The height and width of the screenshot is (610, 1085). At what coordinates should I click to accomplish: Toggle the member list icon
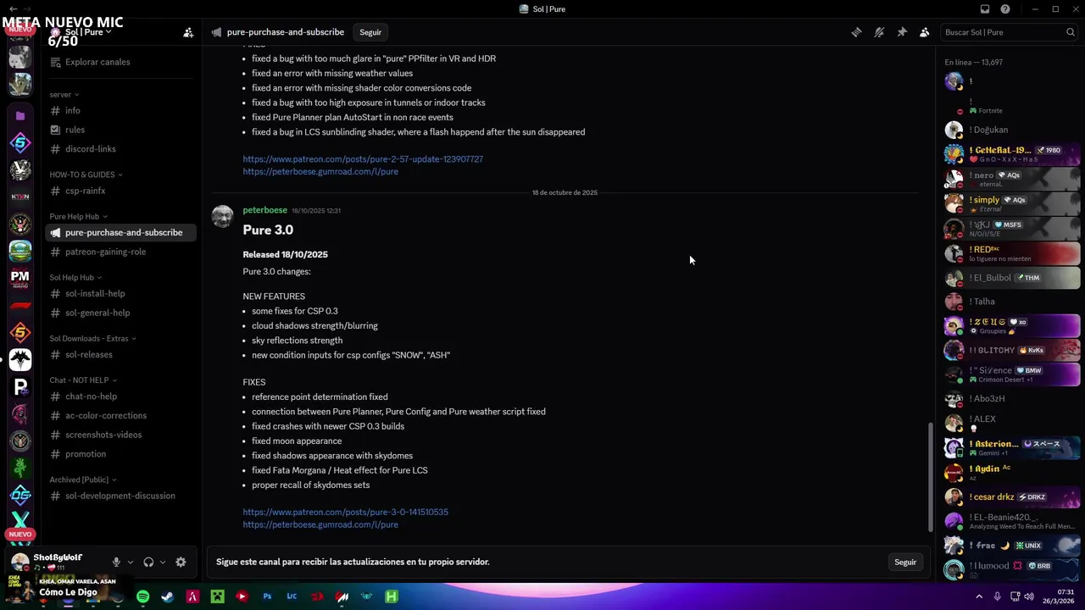924,32
